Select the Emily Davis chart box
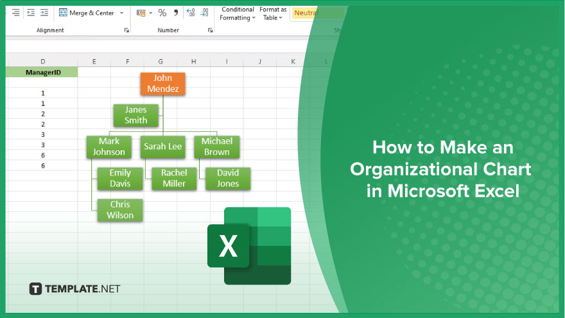The height and width of the screenshot is (318, 565). pyautogui.click(x=120, y=179)
